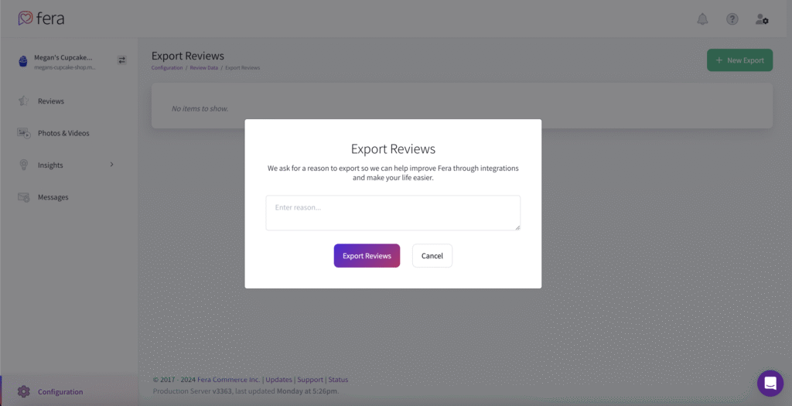Screen dimensions: 792x406
Task: Click into the Enter reason text field
Action: click(x=393, y=213)
